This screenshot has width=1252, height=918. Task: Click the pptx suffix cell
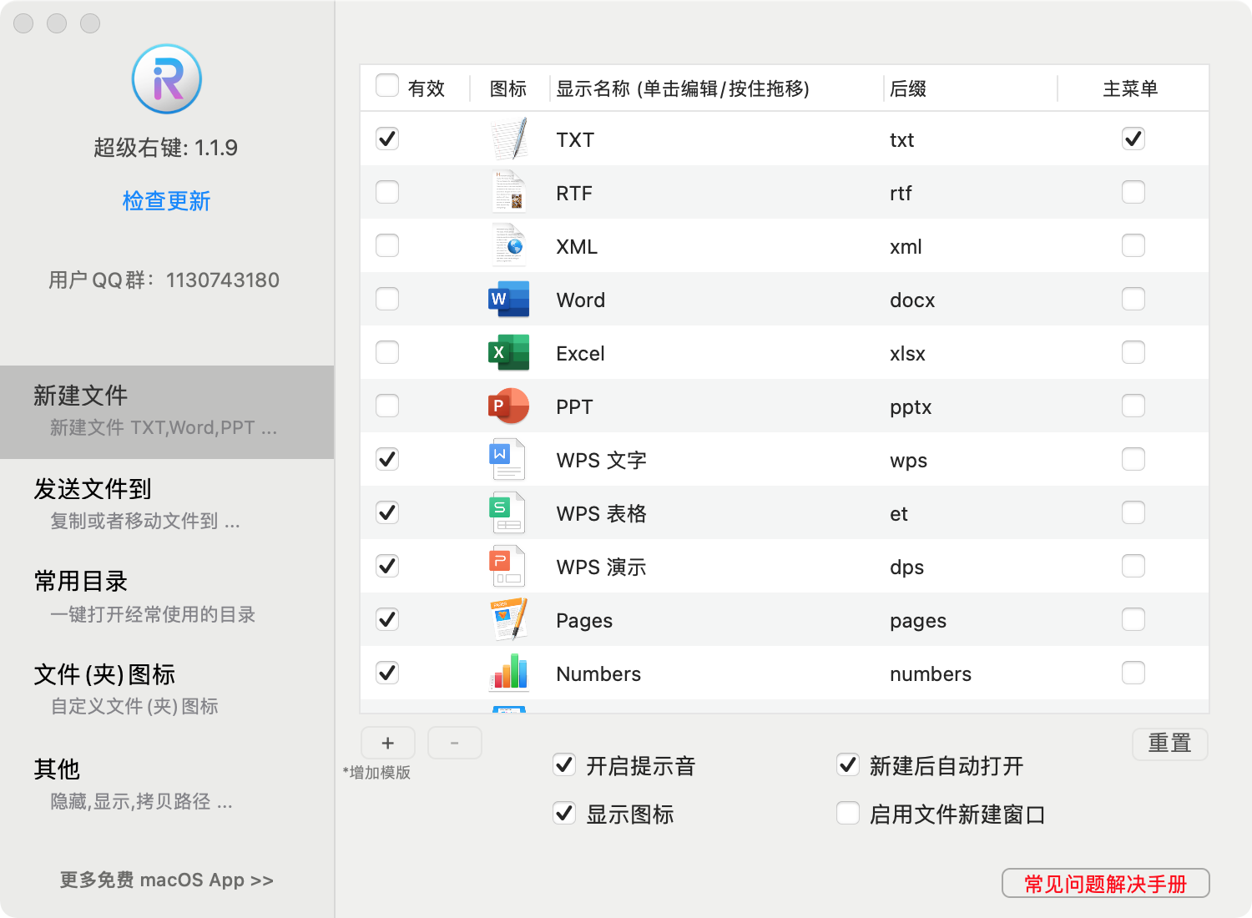tap(911, 407)
